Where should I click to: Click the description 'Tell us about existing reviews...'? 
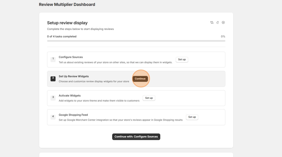[116, 62]
